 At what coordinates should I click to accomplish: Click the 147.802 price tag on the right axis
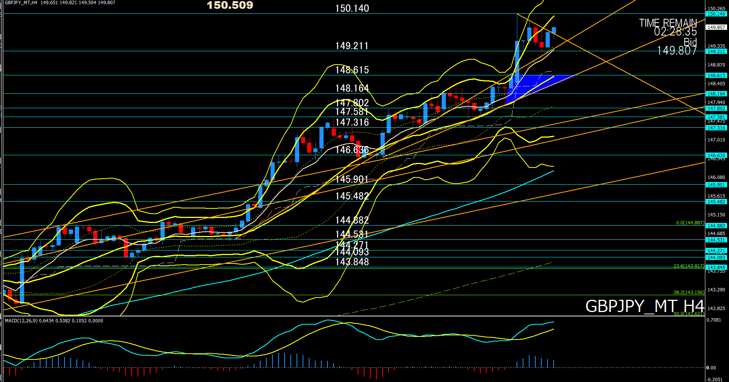(716, 109)
